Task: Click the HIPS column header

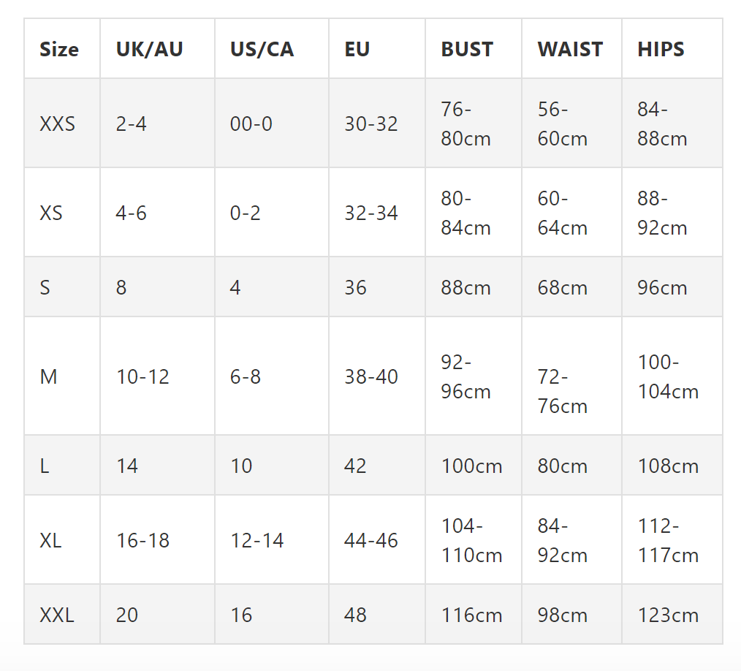Action: click(x=661, y=50)
